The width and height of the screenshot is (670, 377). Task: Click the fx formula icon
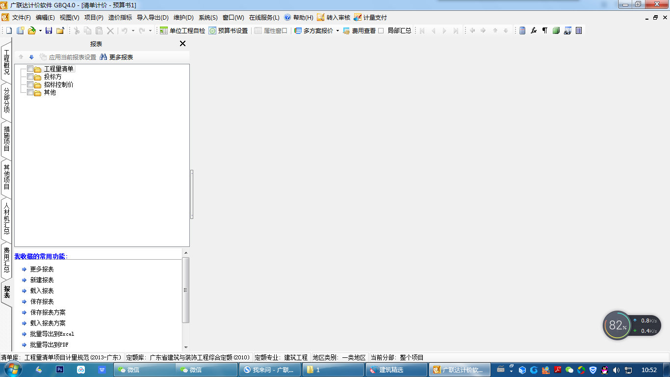[534, 30]
